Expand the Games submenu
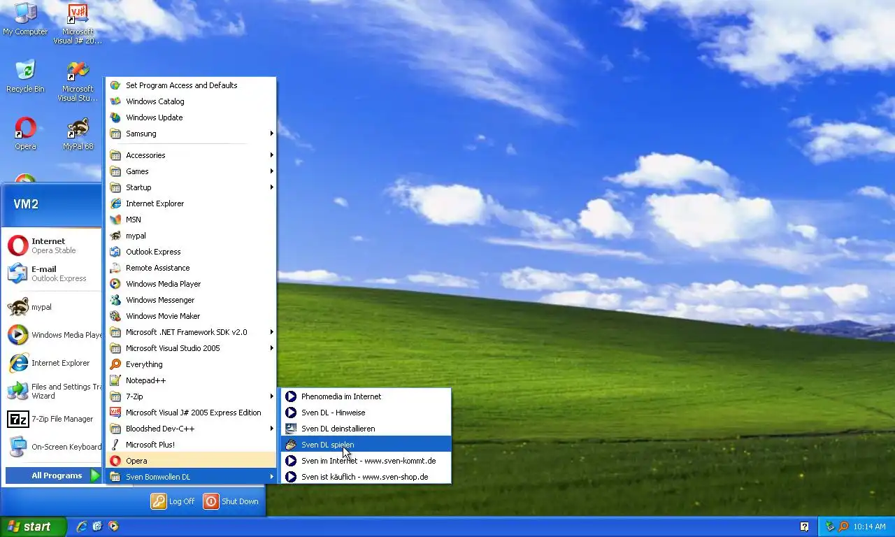 pos(191,171)
